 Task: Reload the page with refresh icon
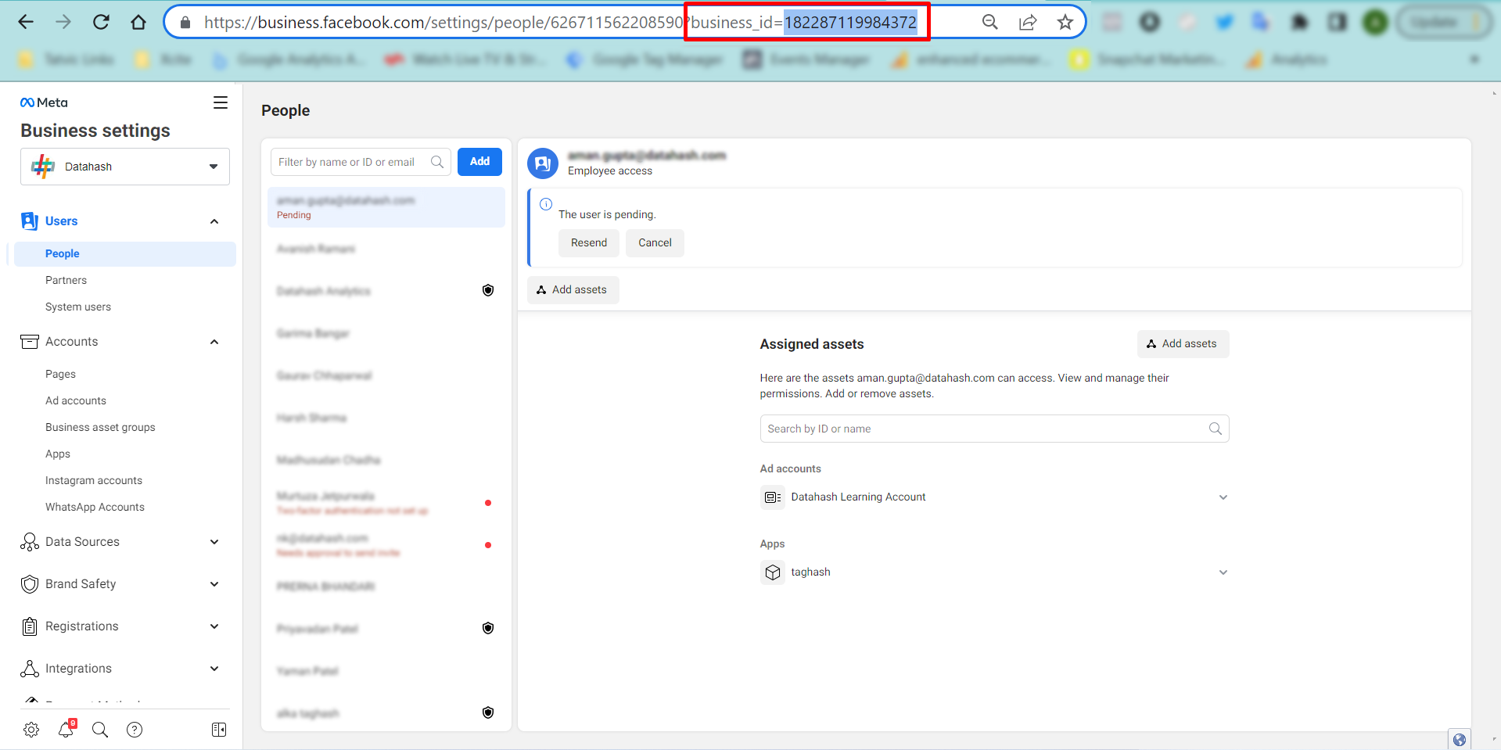[101, 22]
